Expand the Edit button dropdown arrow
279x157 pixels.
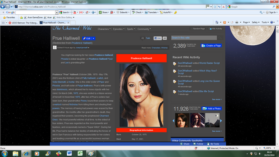click(93, 38)
